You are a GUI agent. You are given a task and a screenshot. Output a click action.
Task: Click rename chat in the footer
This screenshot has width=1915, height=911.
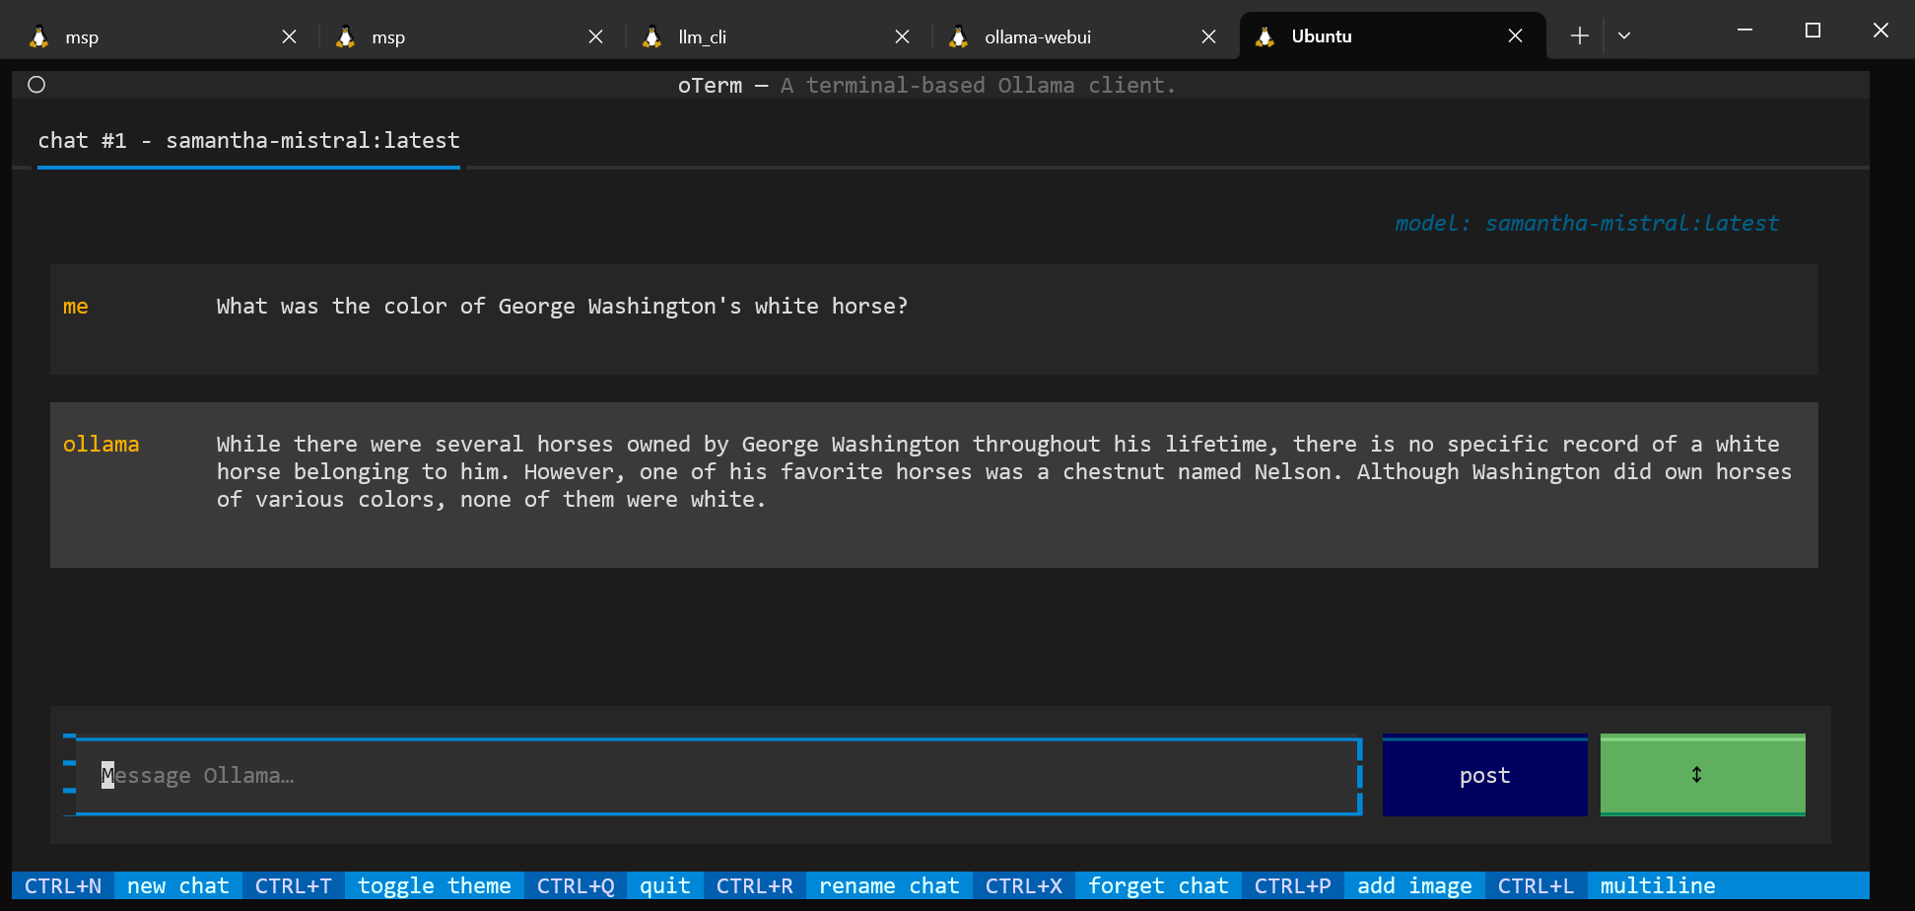[888, 885]
